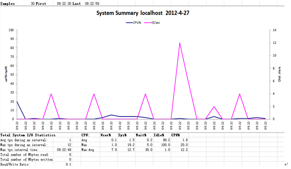Click the small IO/sec peak at value 2

point(214,107)
